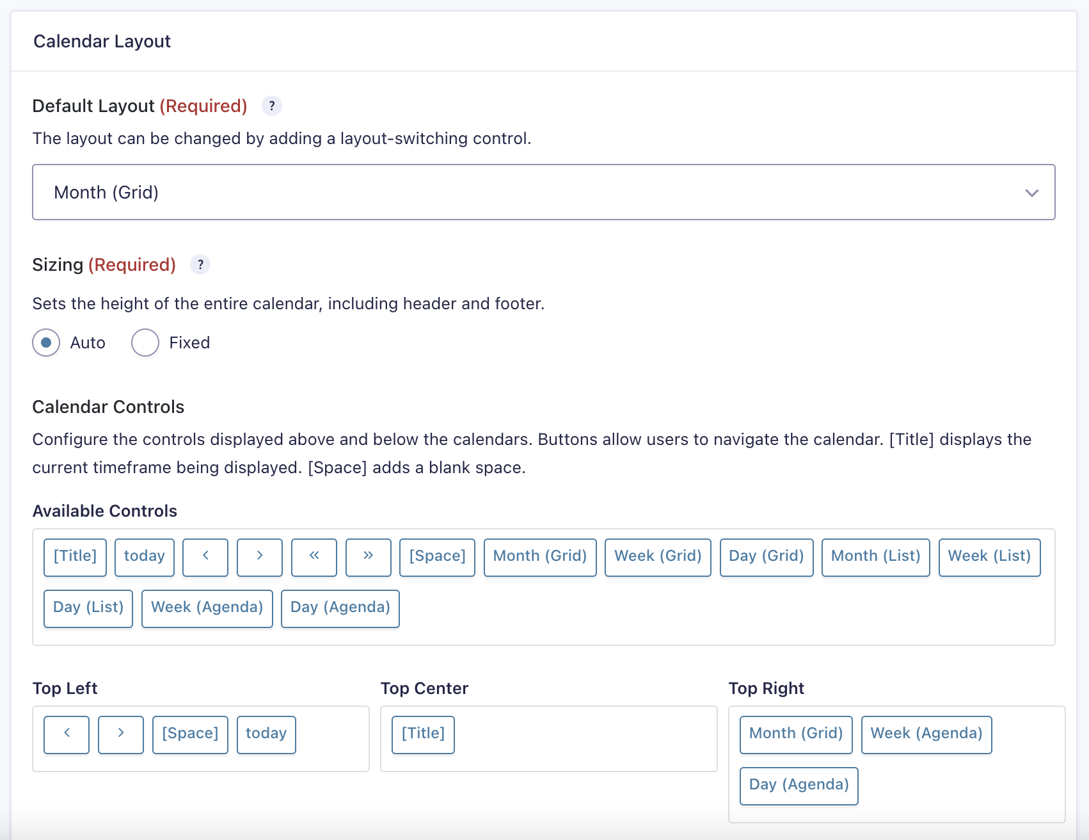
Task: Click [Title] in Available Controls
Action: (75, 557)
